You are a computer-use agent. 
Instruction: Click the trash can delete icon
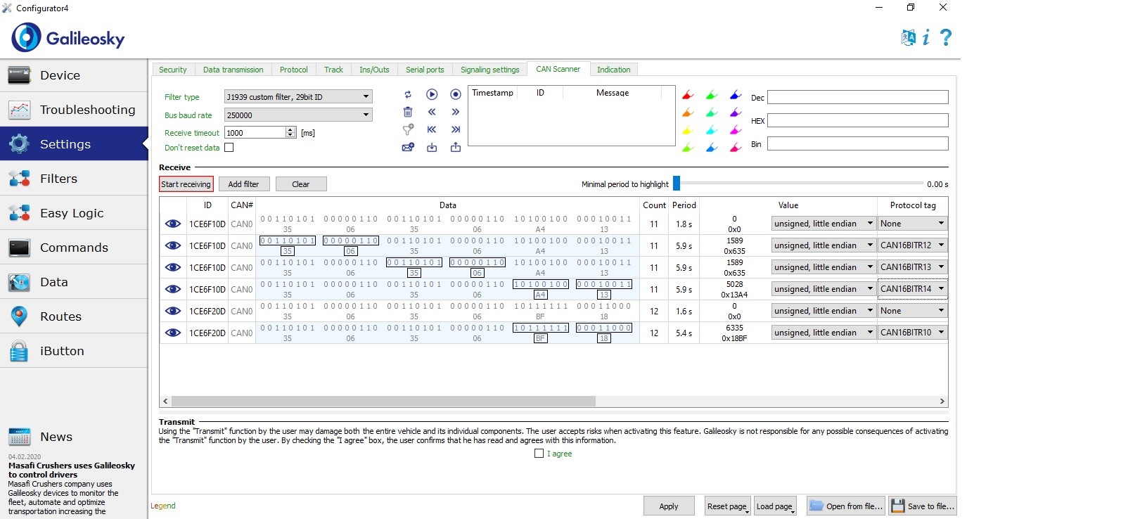point(408,112)
